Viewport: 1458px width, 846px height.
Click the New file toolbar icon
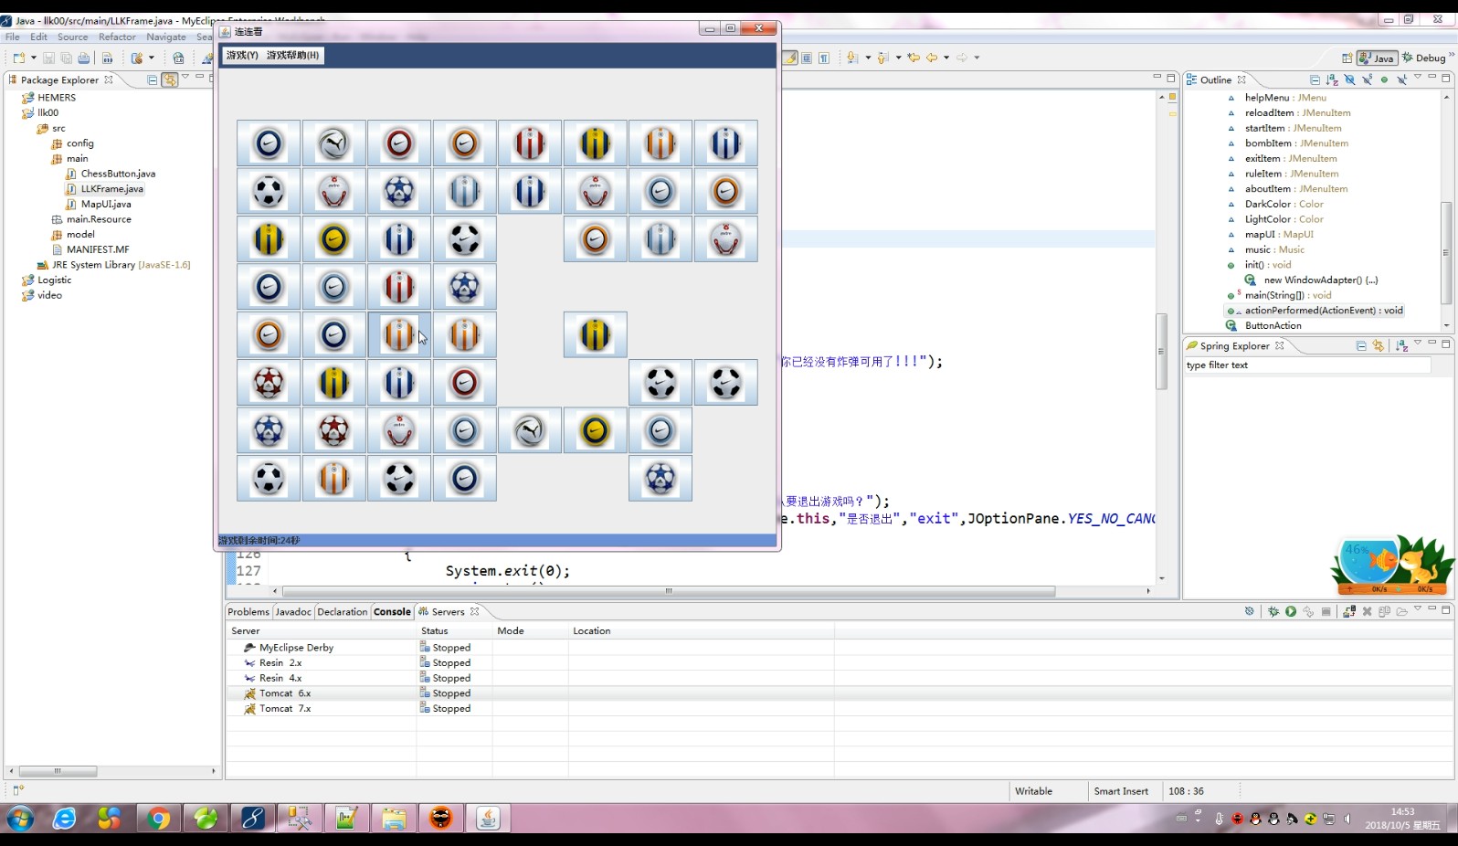[18, 58]
